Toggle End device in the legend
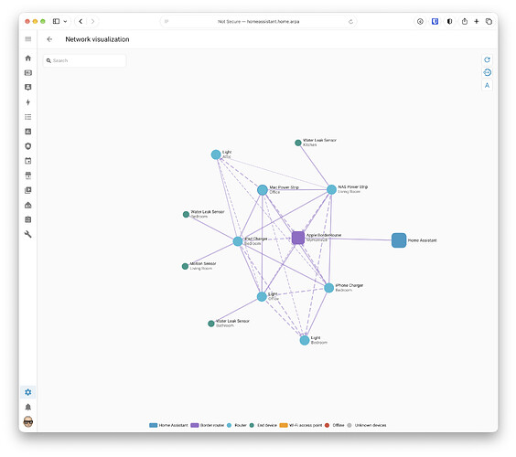The width and height of the screenshot is (516, 457). pyautogui.click(x=263, y=425)
